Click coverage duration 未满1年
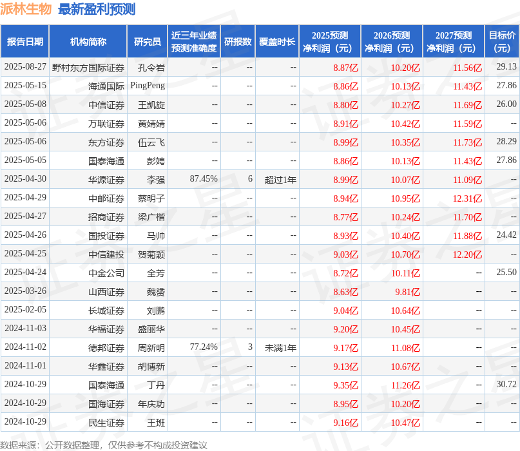The height and width of the screenshot is (451, 520). point(280,348)
